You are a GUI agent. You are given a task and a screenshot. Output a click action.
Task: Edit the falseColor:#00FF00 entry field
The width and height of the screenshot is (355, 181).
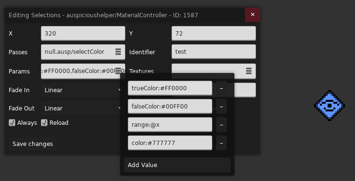[170, 107]
